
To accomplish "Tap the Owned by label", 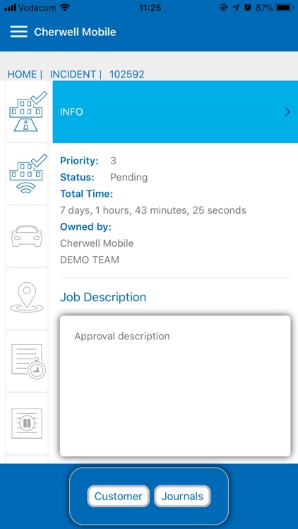I will click(86, 227).
